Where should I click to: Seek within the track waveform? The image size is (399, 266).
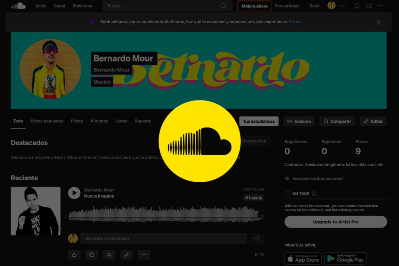tap(164, 215)
